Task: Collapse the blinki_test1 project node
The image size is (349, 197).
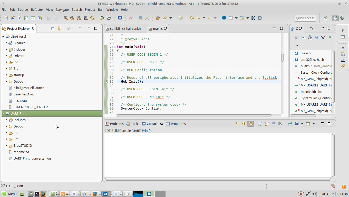Action: pyautogui.click(x=3, y=36)
